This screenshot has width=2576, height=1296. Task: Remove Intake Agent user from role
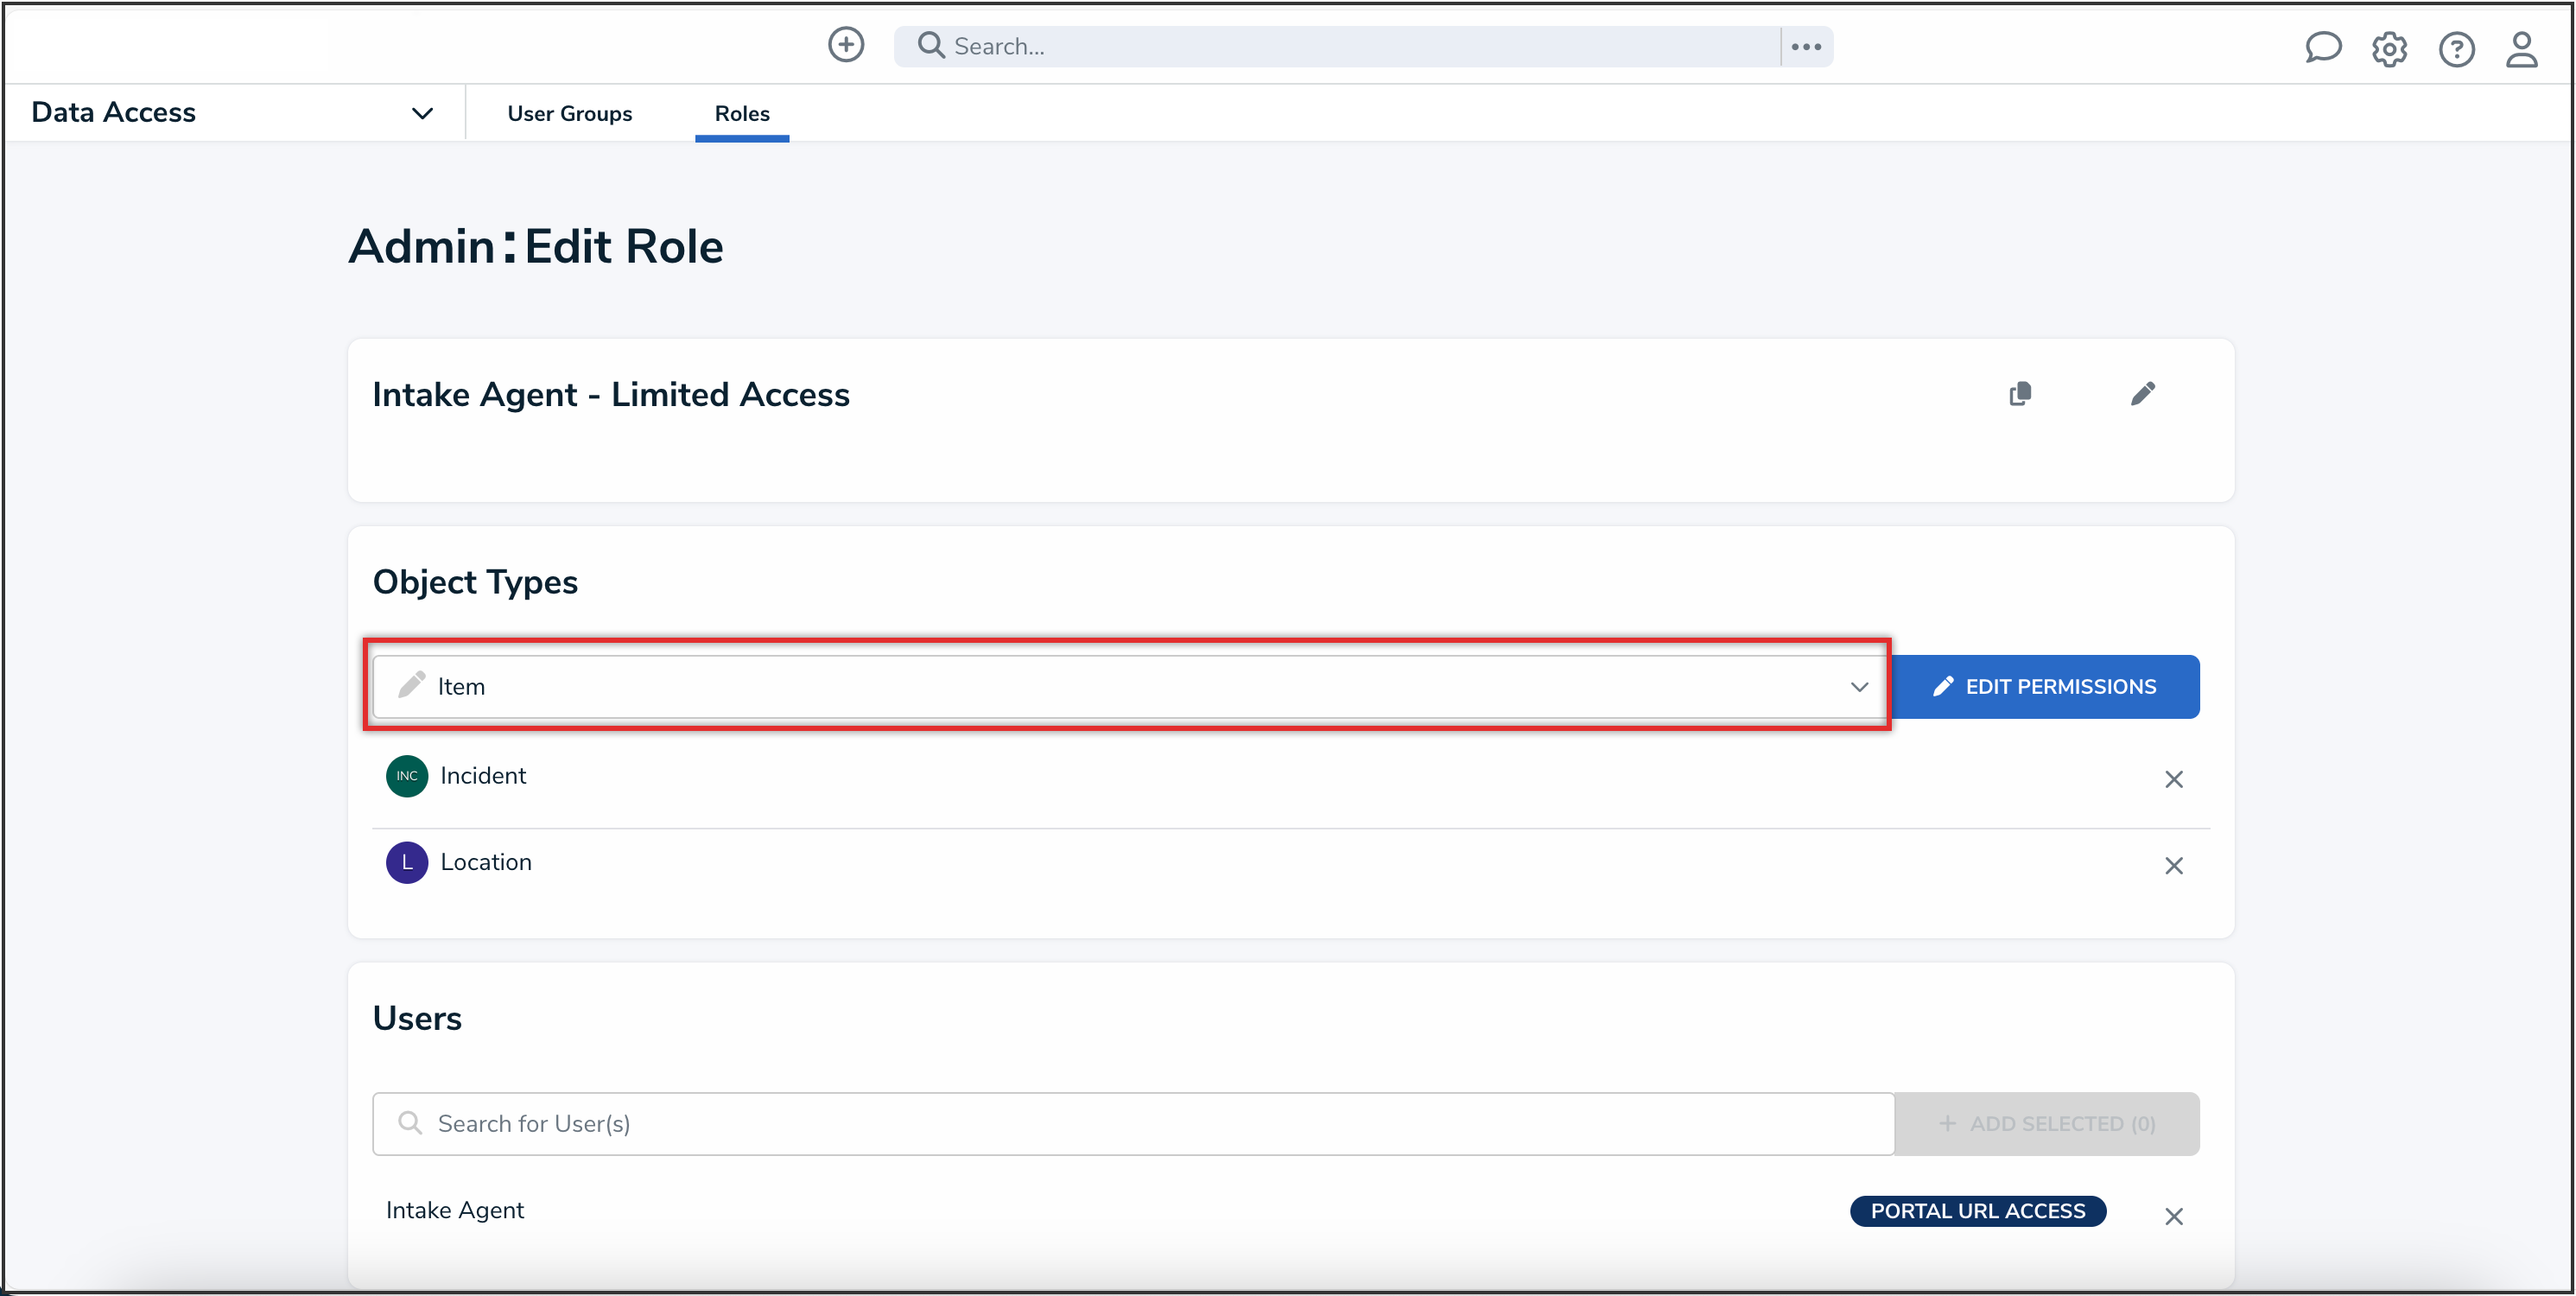(2173, 1216)
